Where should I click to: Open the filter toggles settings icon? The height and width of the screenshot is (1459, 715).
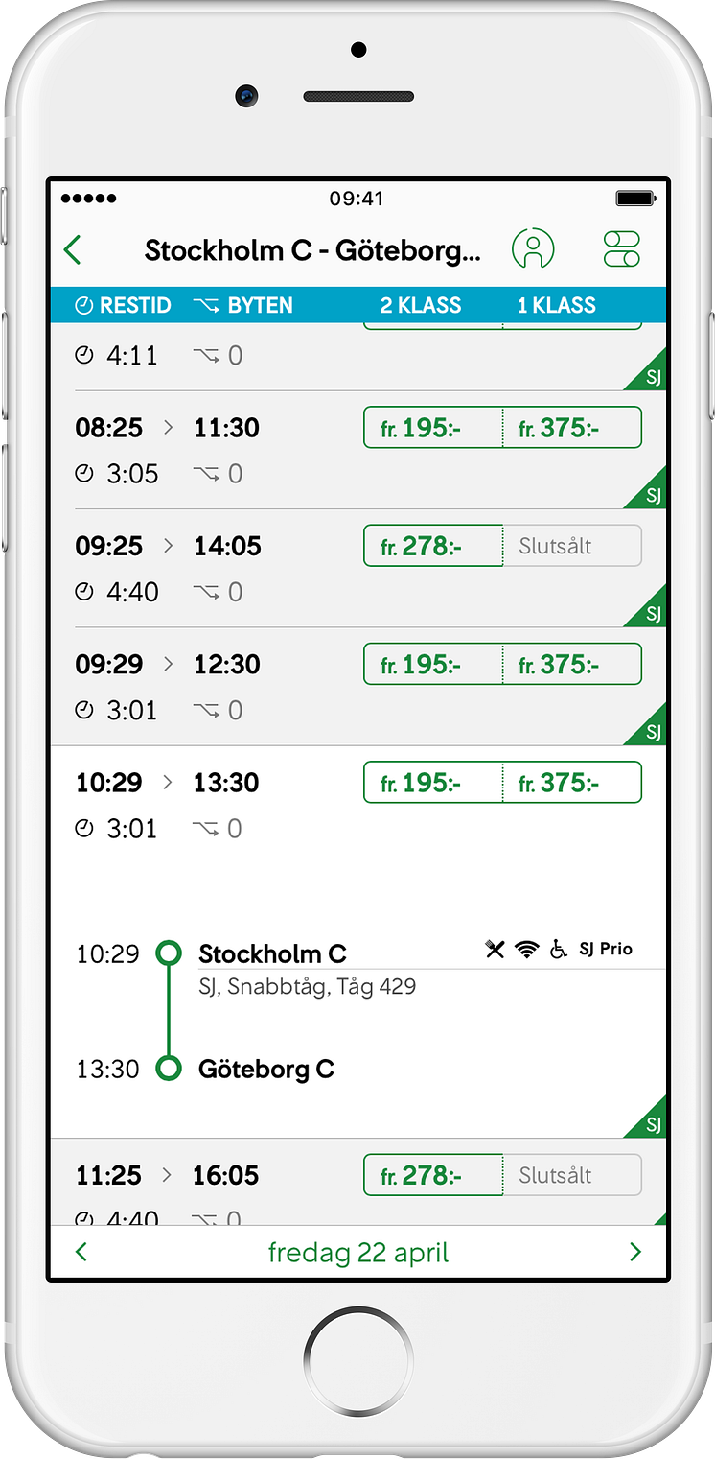[621, 249]
